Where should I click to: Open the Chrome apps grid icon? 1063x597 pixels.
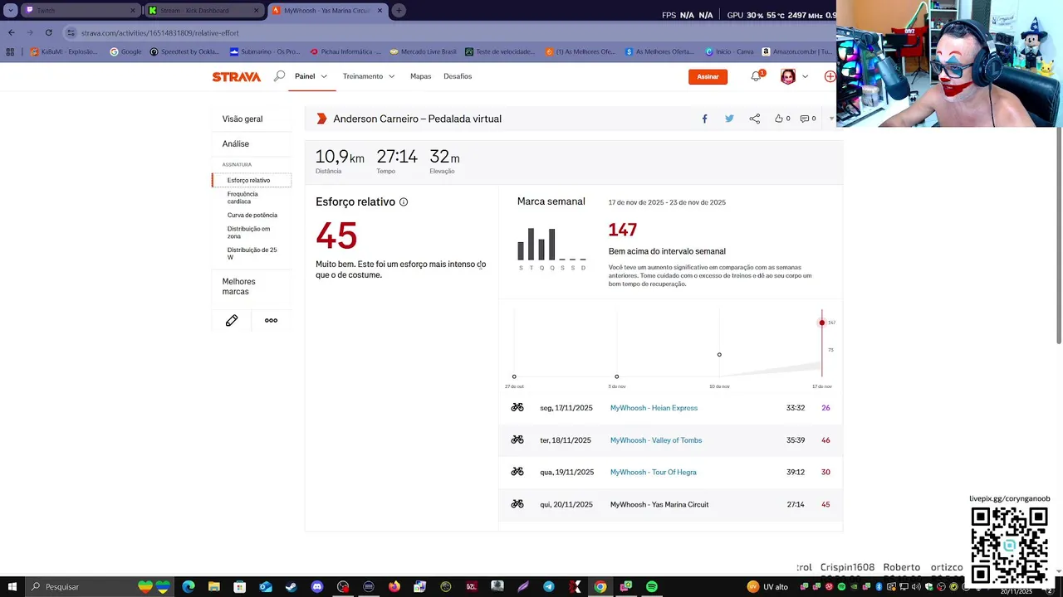click(10, 51)
